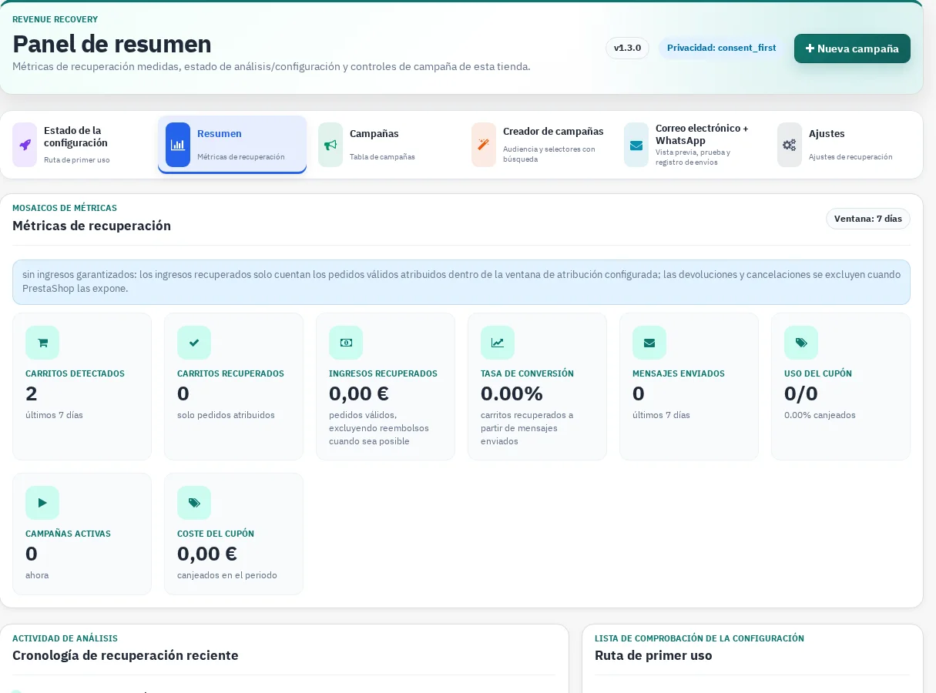Click the '0.00% canjeados' text
This screenshot has width=936, height=693.
click(x=820, y=415)
